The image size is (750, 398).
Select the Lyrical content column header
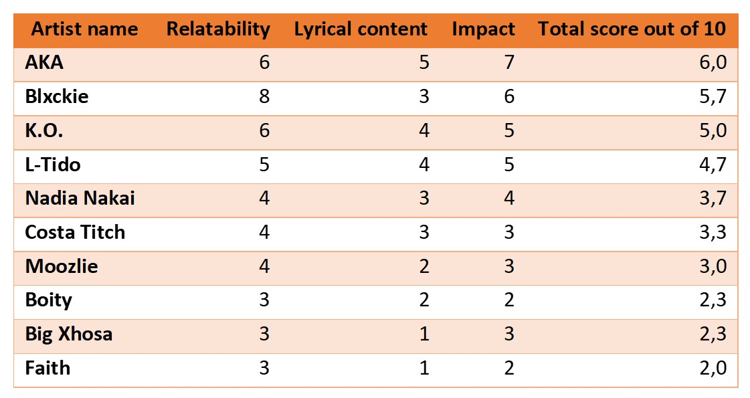[x=361, y=29]
